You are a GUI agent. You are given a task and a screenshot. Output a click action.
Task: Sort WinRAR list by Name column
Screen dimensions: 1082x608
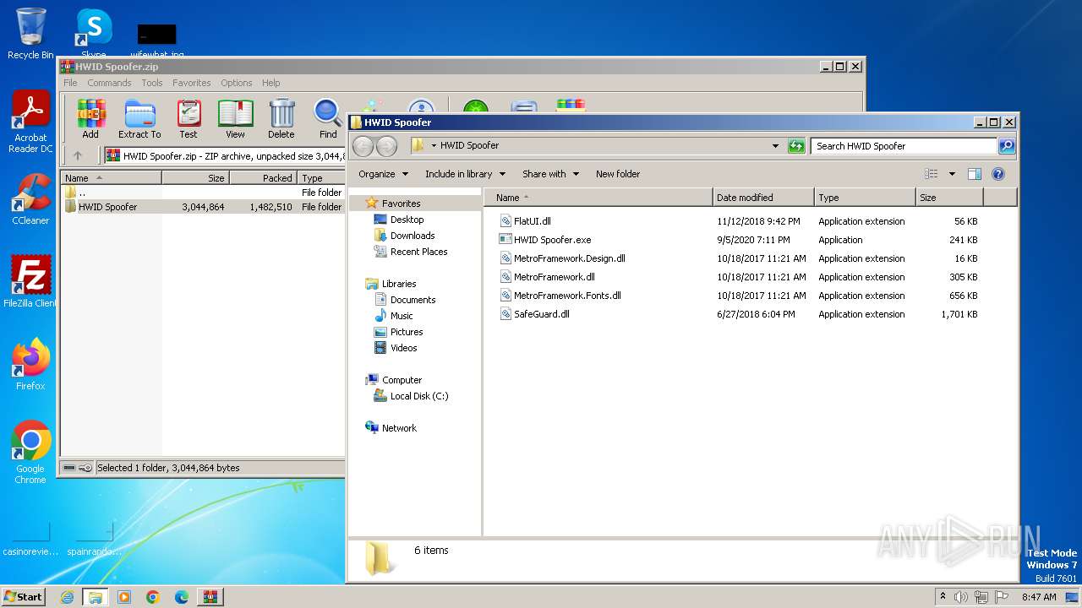(x=111, y=178)
